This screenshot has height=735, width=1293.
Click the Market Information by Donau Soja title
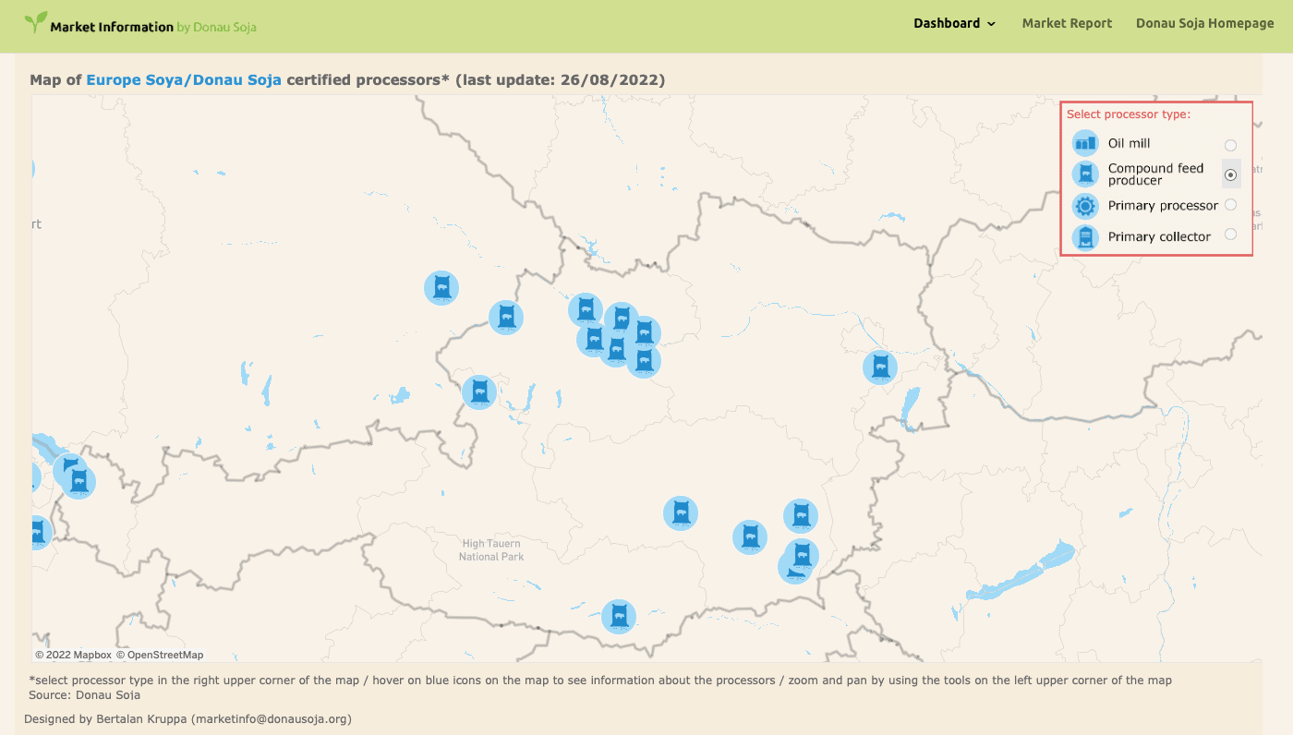(x=153, y=27)
